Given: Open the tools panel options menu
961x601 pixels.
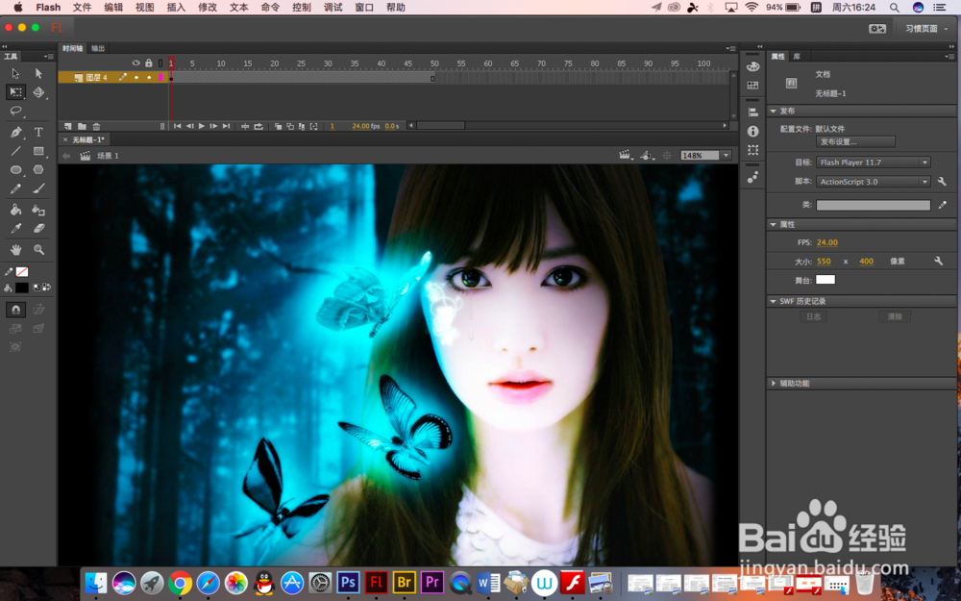Looking at the screenshot, I should (48, 57).
